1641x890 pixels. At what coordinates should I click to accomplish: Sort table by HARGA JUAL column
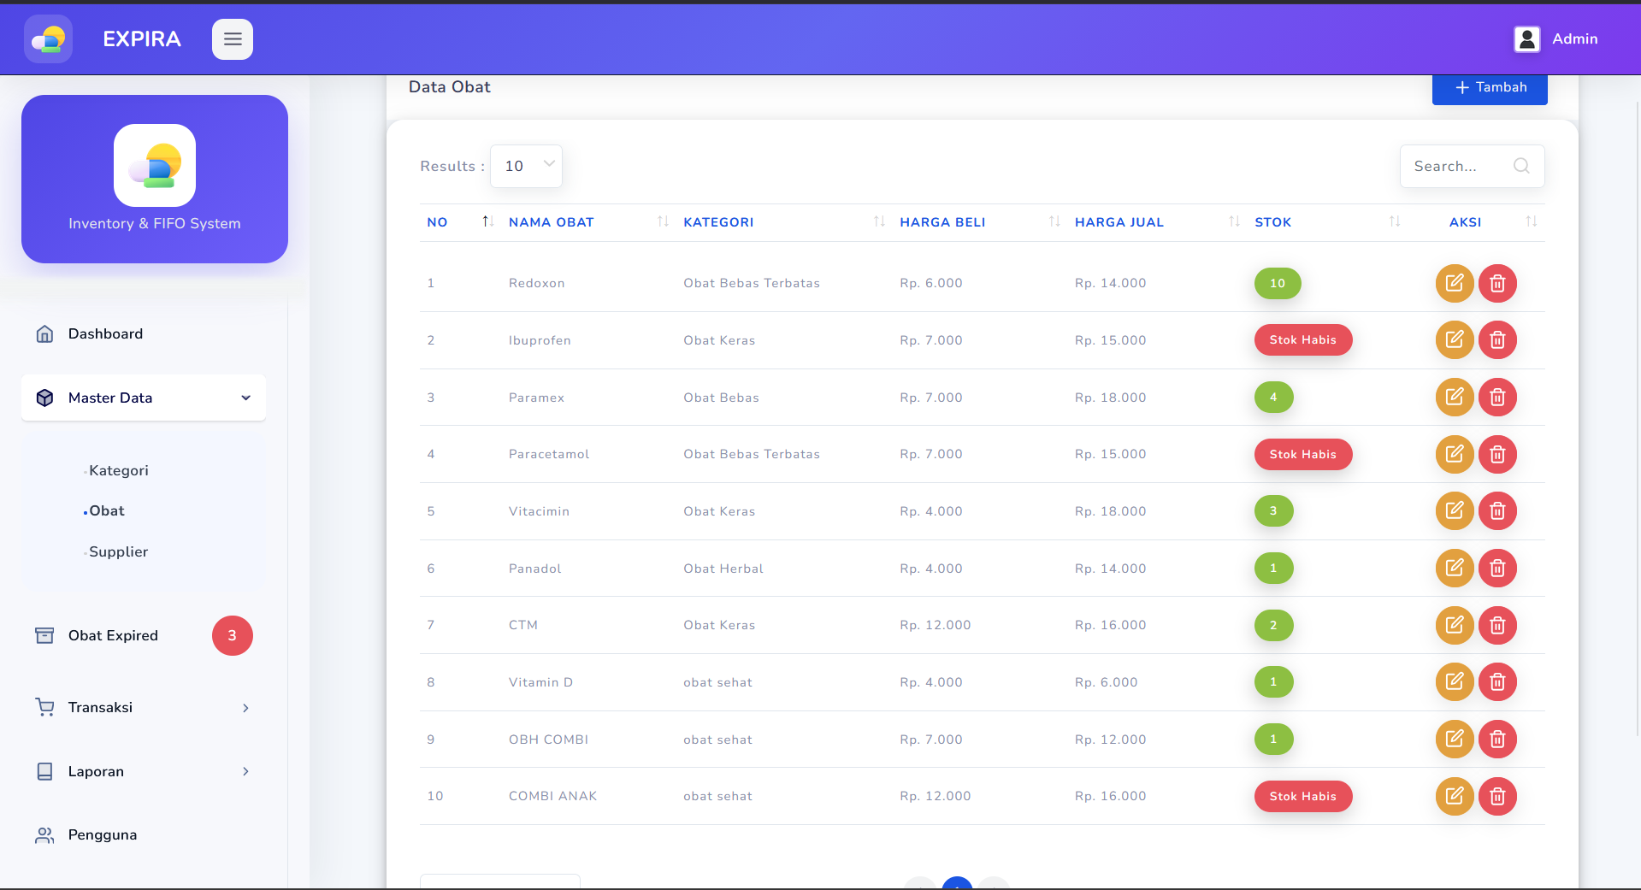[1157, 222]
